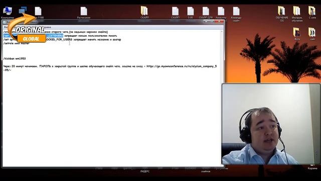Click '(на седьмых версиях скайпа)' text

pyautogui.click(x=88, y=32)
